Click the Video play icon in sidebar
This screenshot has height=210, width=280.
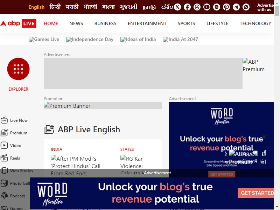[x=4, y=145]
